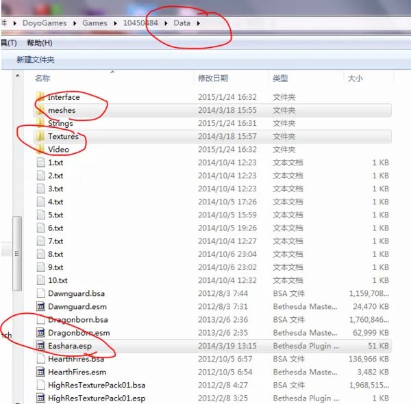Go to 10450484 folder in the address bar

pyautogui.click(x=140, y=23)
